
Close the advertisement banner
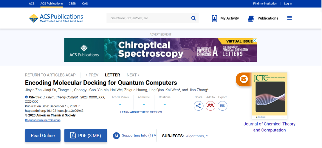[255, 40]
